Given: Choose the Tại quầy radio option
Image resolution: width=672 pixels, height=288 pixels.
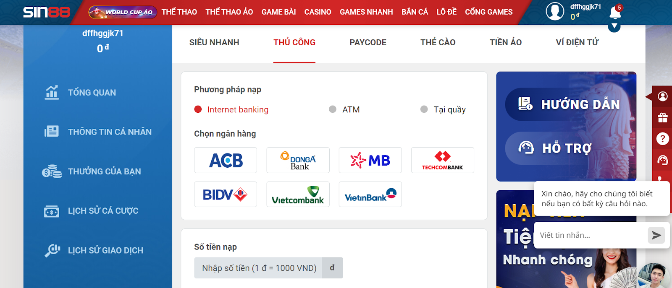Looking at the screenshot, I should tap(424, 109).
